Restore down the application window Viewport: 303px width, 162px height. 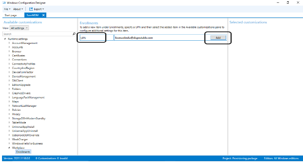(x=288, y=2)
